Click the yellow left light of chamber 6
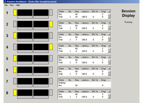Screen dimensions: 143x103 pos(15,70)
